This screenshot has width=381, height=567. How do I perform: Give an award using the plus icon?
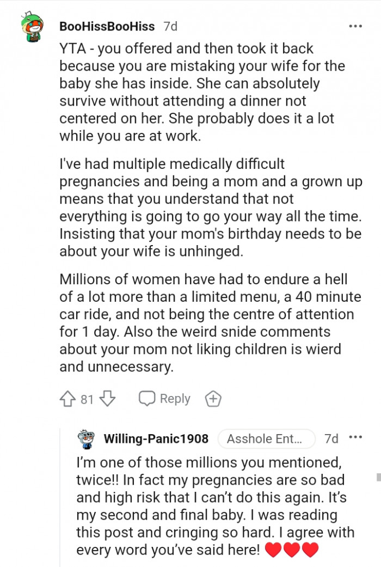(x=213, y=398)
